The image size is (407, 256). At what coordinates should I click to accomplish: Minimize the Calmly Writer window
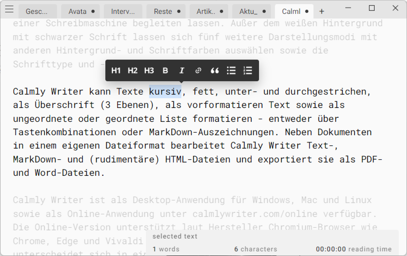tap(348, 8)
